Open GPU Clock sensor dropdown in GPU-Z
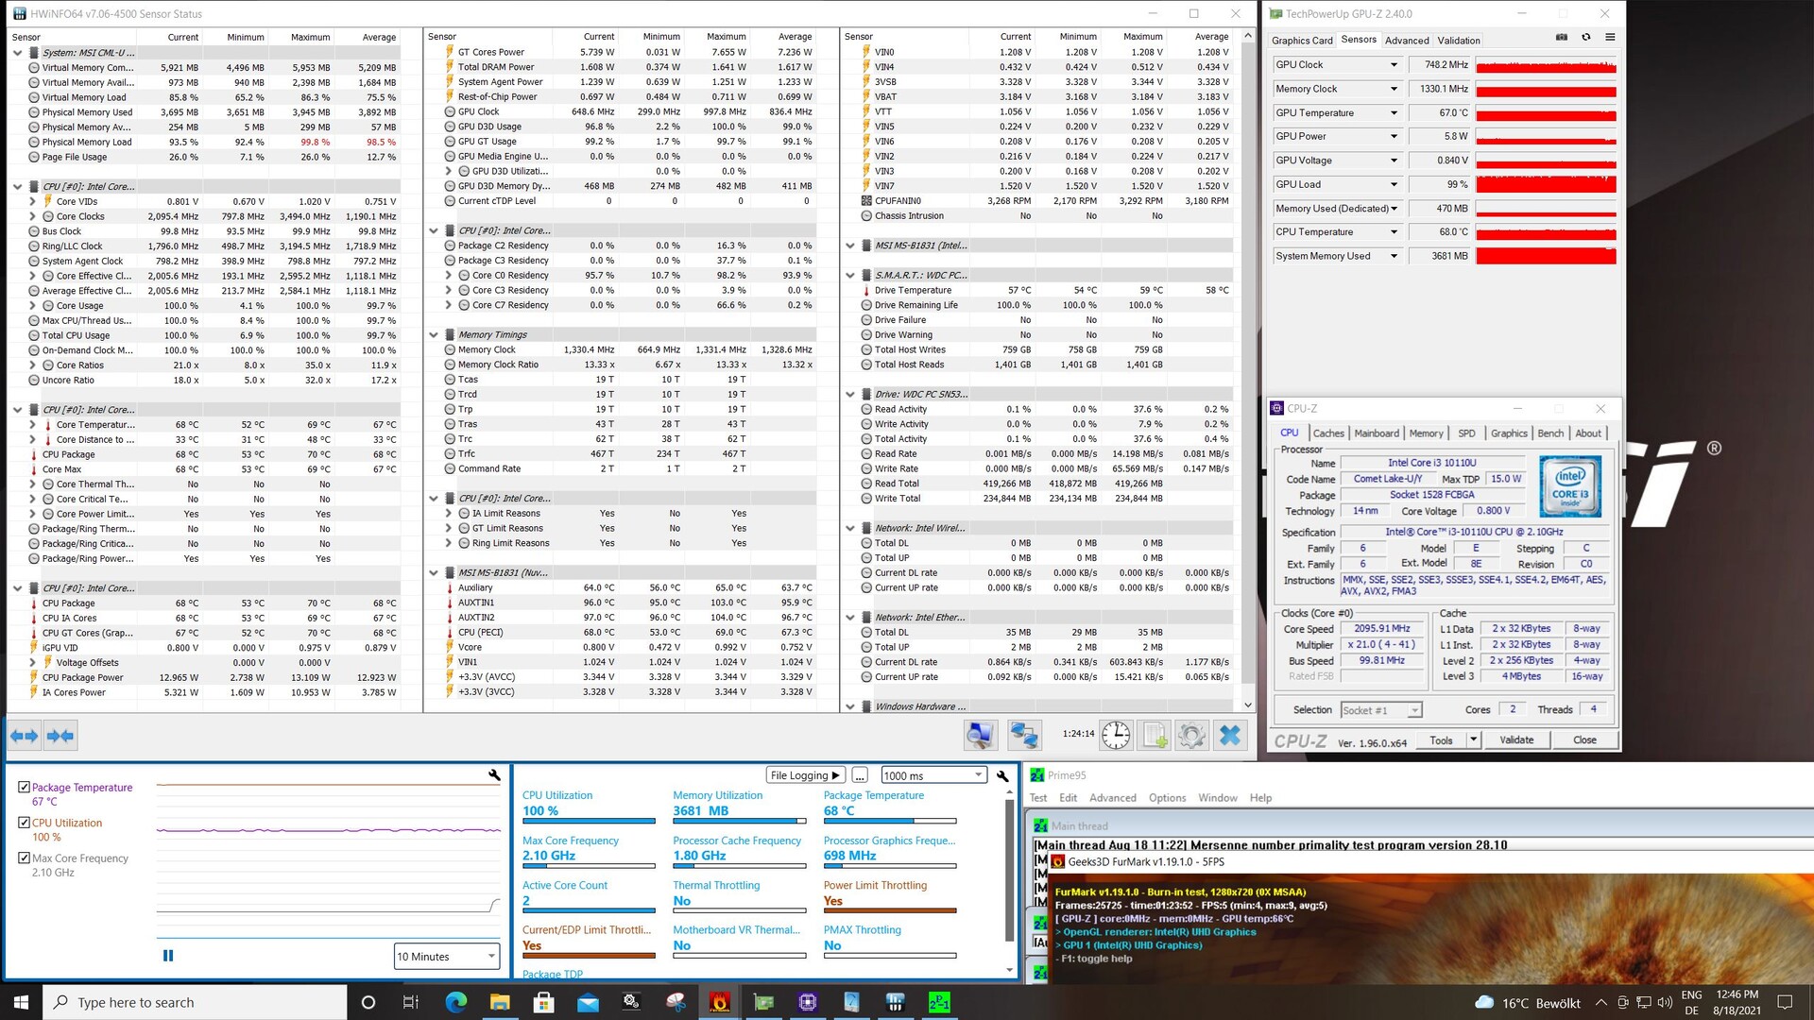 click(1393, 65)
